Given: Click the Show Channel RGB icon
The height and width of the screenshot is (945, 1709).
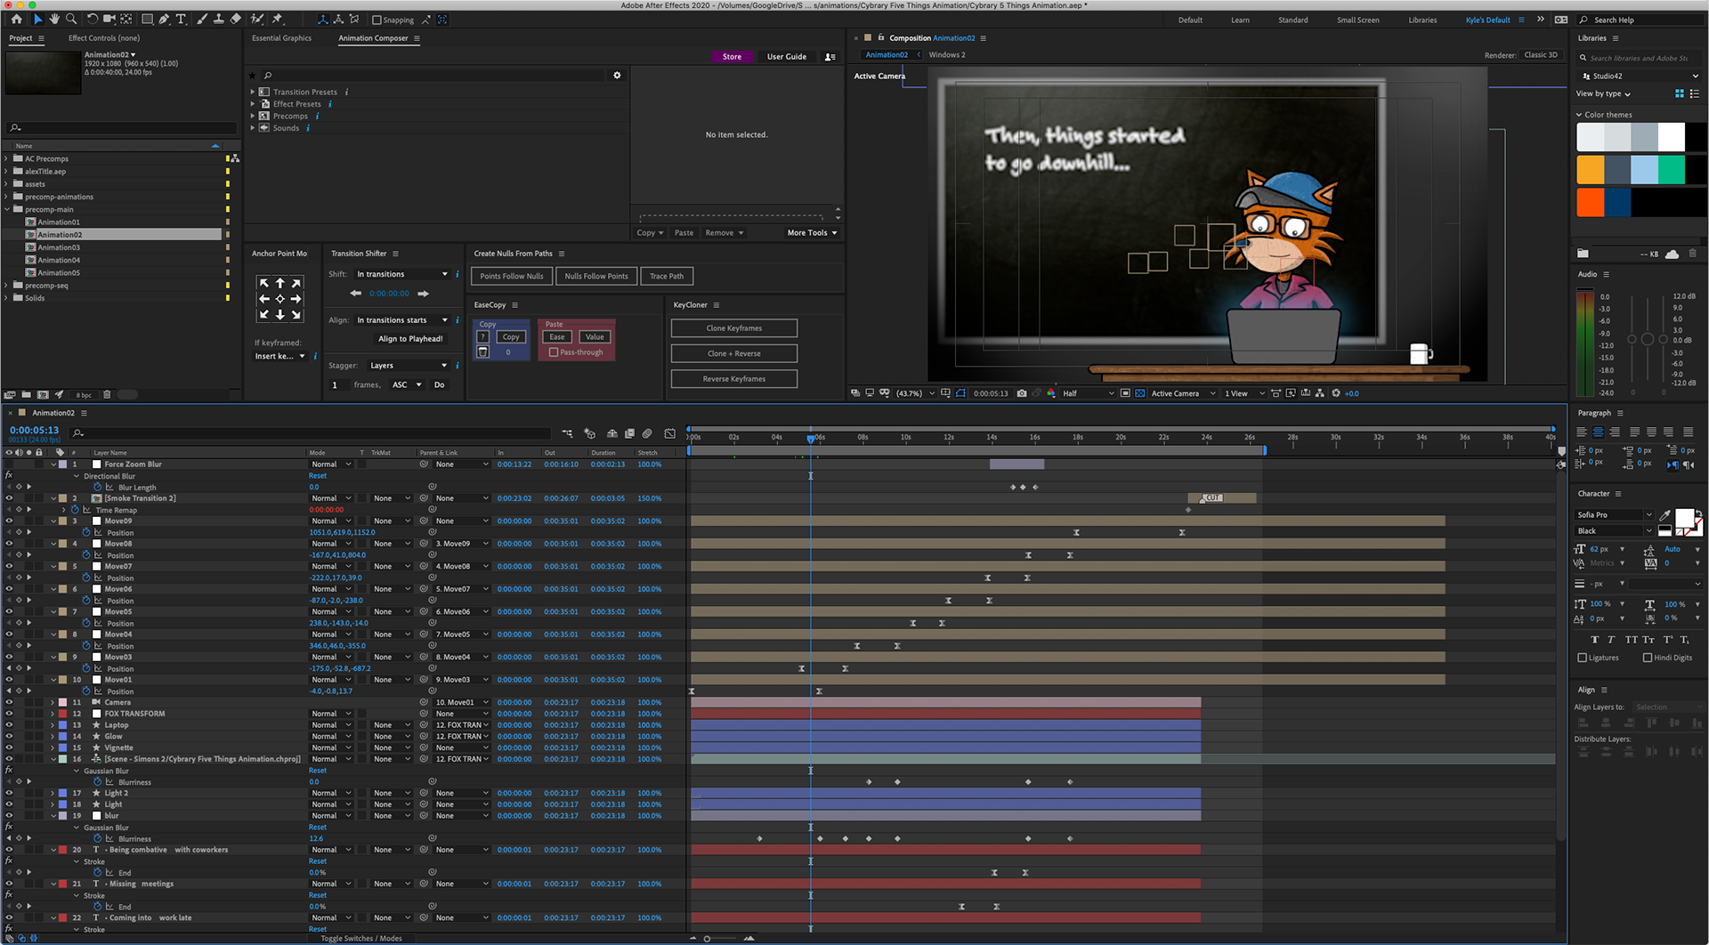Looking at the screenshot, I should pos(1051,393).
